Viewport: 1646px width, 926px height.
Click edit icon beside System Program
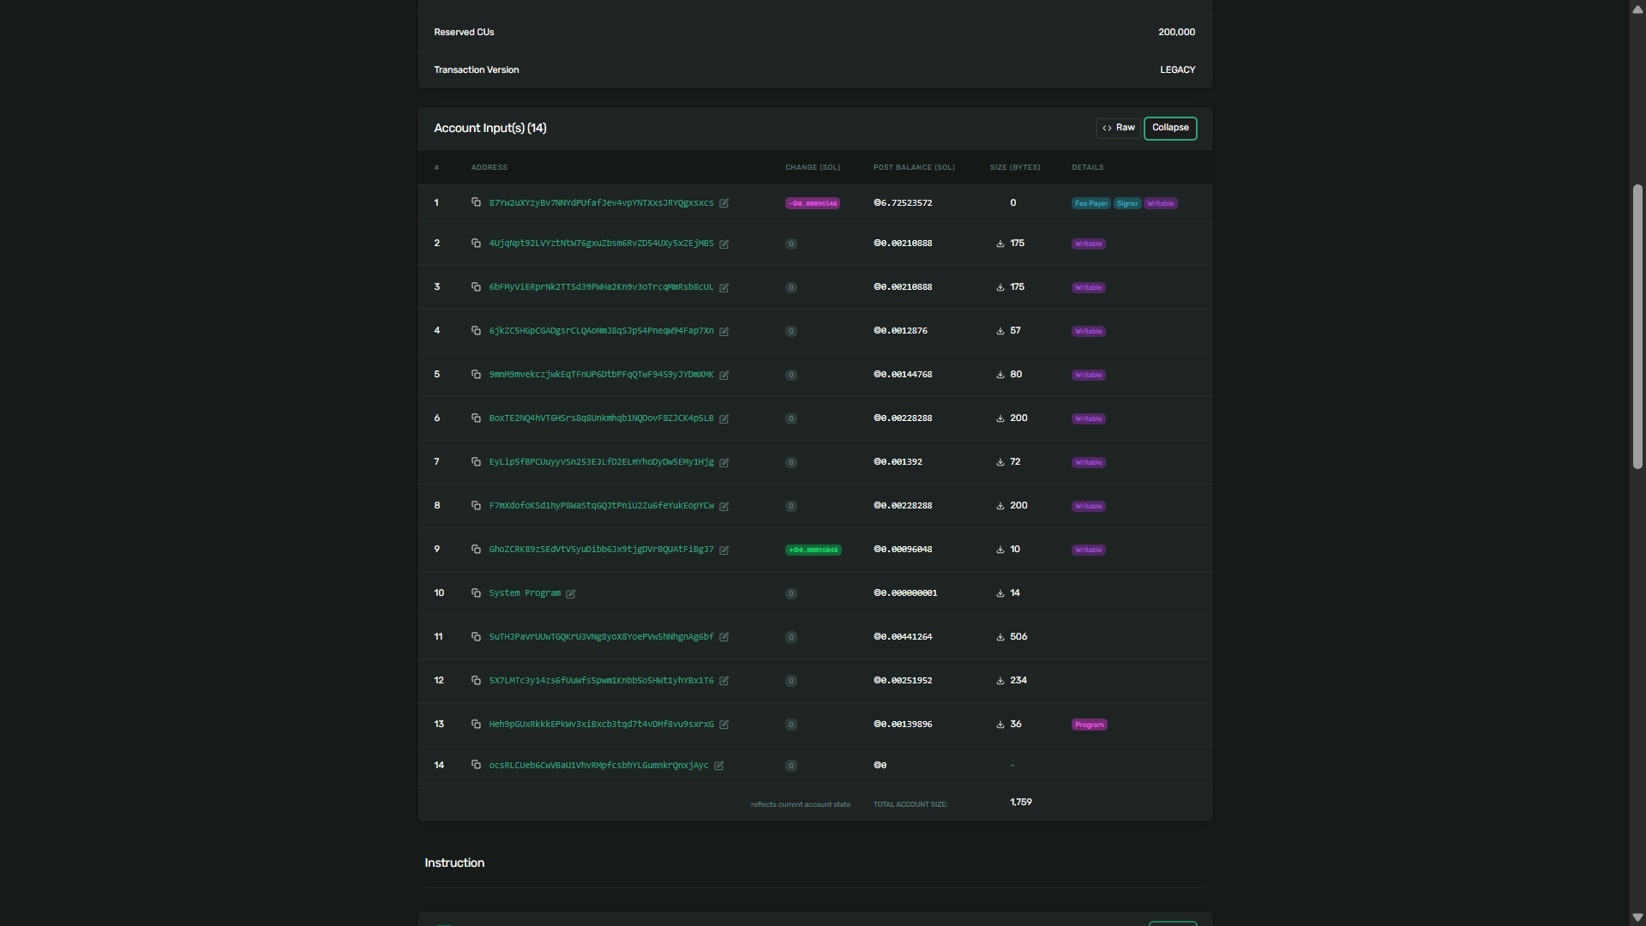pyautogui.click(x=571, y=593)
